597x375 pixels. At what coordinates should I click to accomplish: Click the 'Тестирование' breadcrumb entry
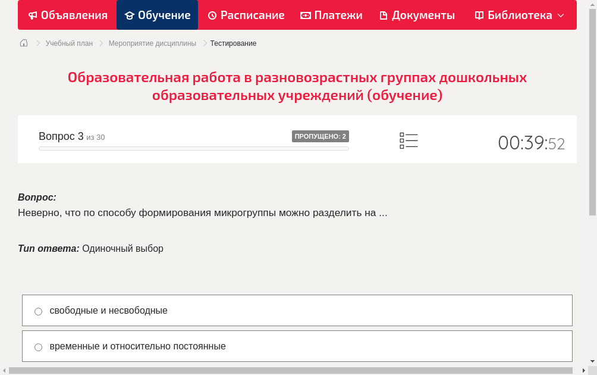(x=232, y=43)
